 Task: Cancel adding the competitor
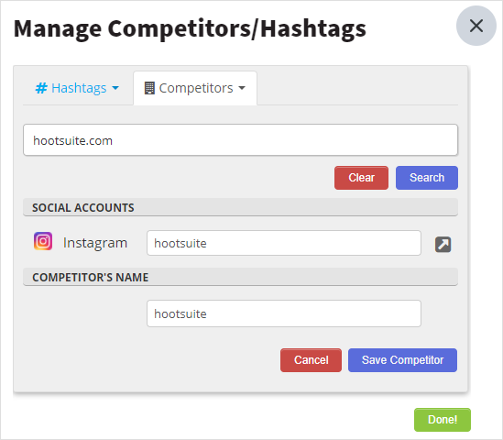(x=311, y=360)
